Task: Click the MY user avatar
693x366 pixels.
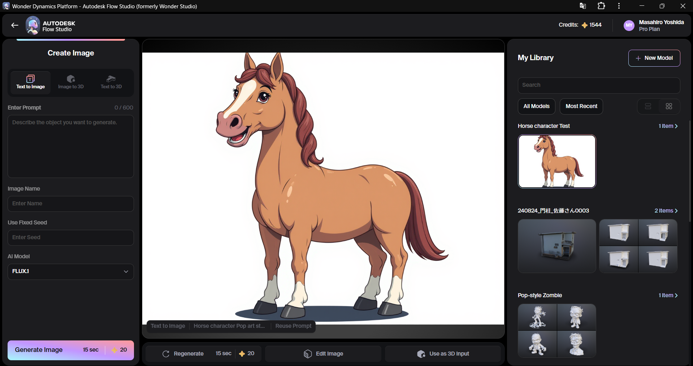Action: (629, 26)
